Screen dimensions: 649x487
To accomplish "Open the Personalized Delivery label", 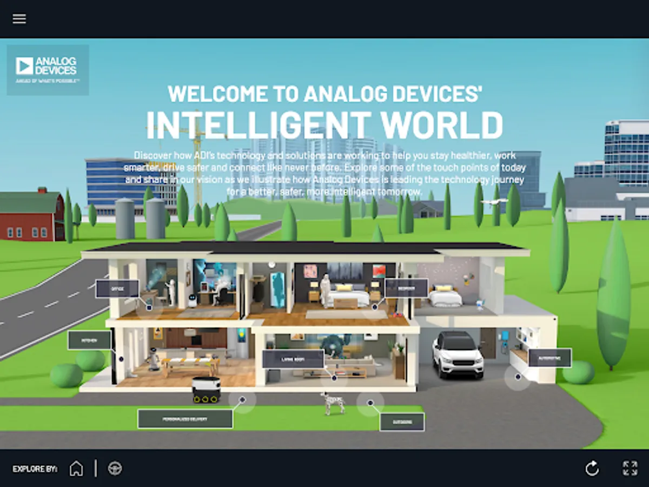I will pos(185,419).
